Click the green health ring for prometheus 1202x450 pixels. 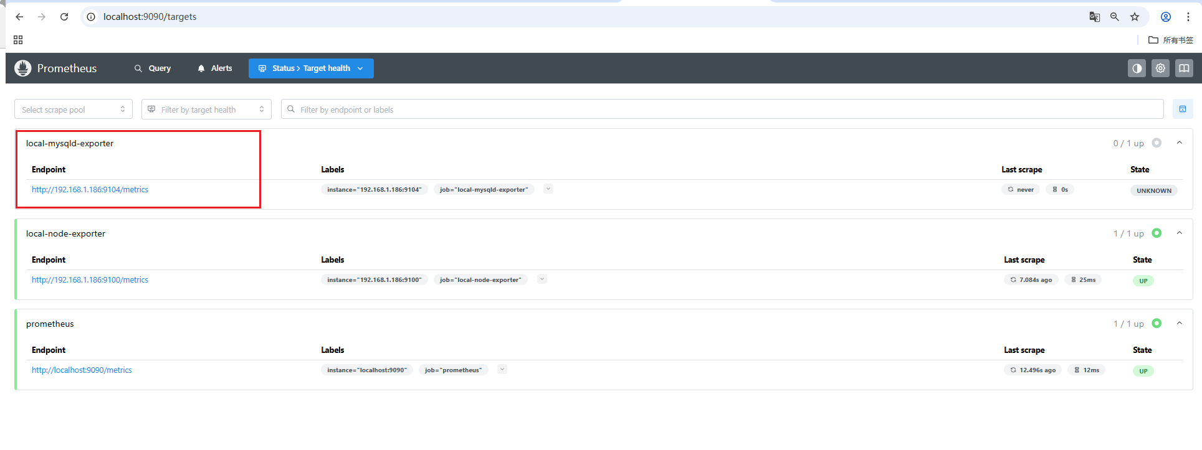(x=1157, y=323)
